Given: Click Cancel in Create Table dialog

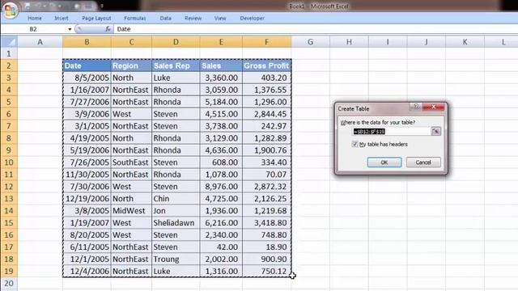Looking at the screenshot, I should point(423,162).
